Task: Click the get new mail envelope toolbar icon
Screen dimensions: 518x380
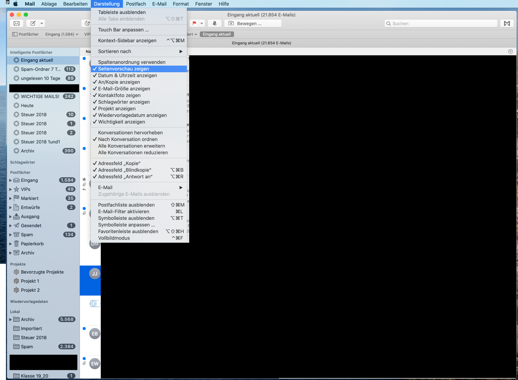Action: (16, 23)
